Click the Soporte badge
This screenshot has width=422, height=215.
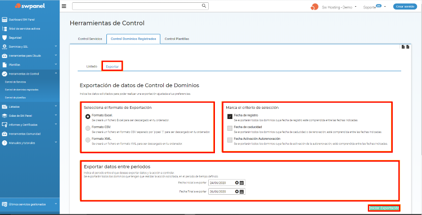pos(379,6)
